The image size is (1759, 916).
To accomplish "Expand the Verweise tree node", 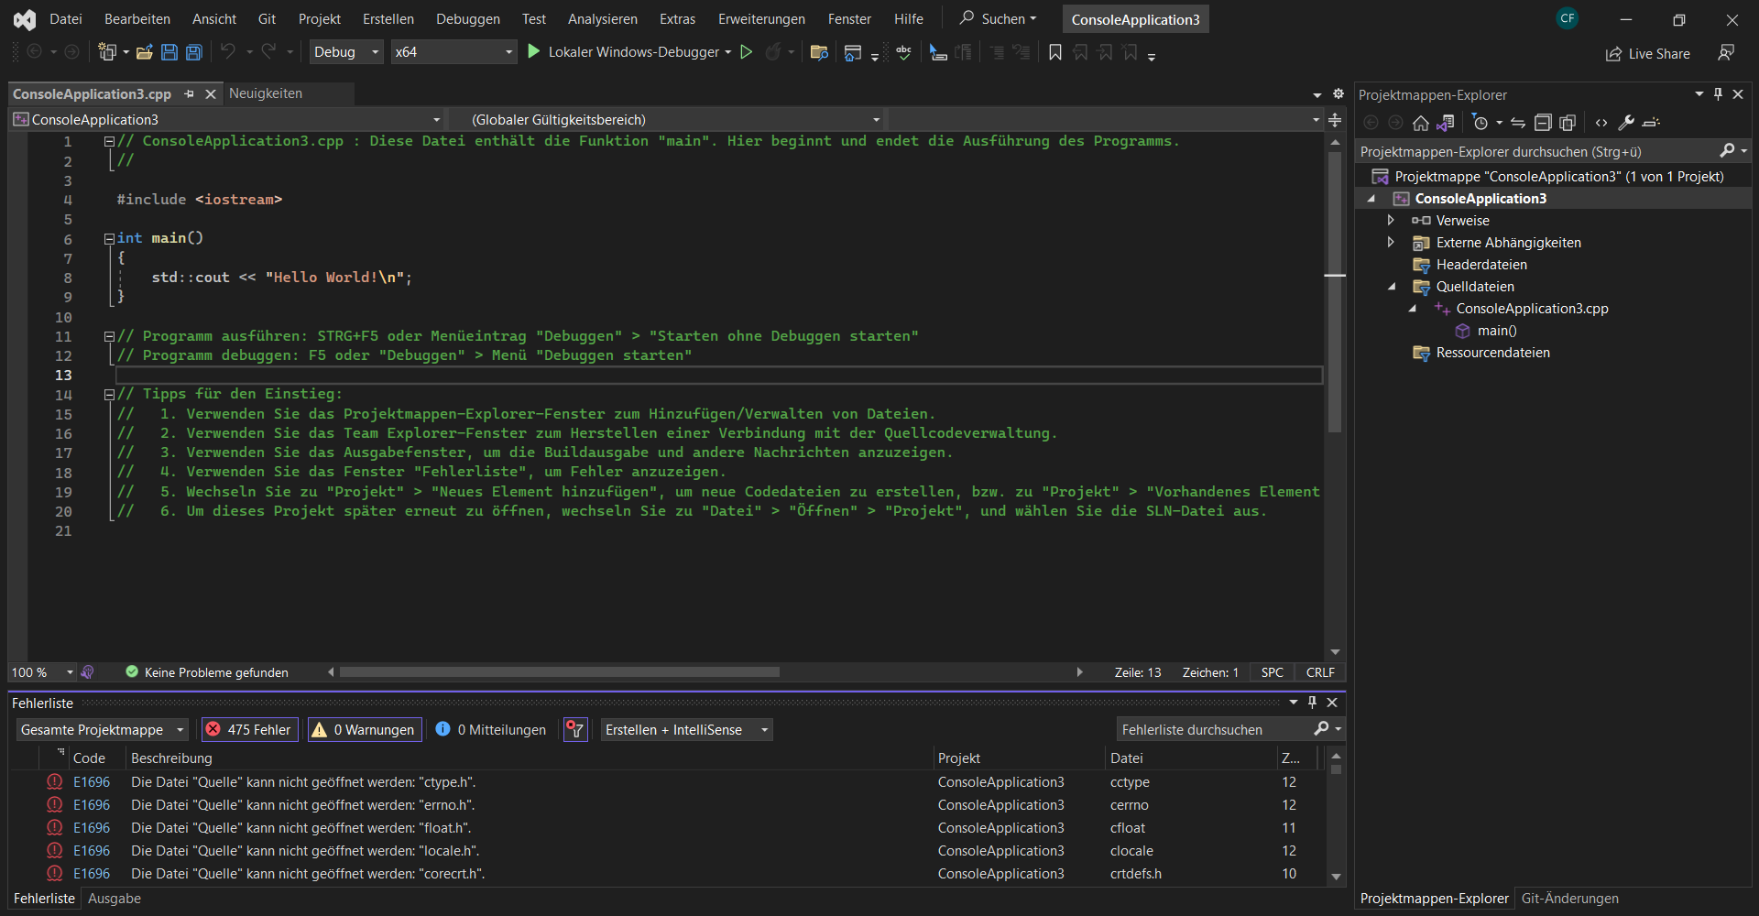I will pyautogui.click(x=1391, y=220).
